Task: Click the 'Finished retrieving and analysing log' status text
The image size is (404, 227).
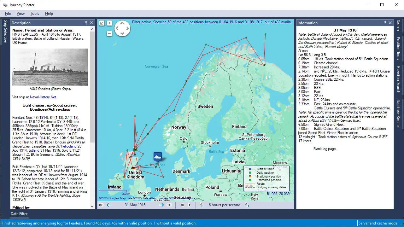Action: tap(99, 223)
